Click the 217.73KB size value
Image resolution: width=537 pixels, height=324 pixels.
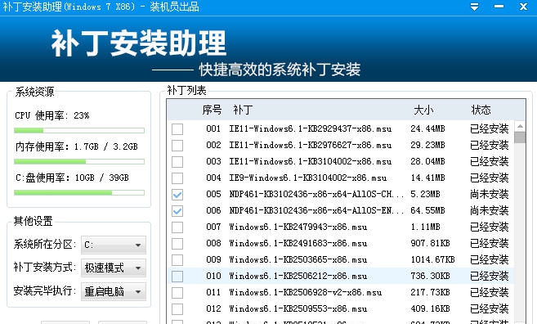pos(430,292)
